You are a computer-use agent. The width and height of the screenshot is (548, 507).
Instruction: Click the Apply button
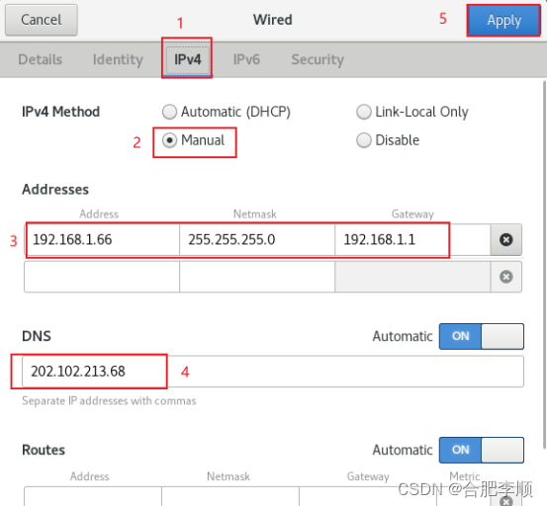[503, 20]
